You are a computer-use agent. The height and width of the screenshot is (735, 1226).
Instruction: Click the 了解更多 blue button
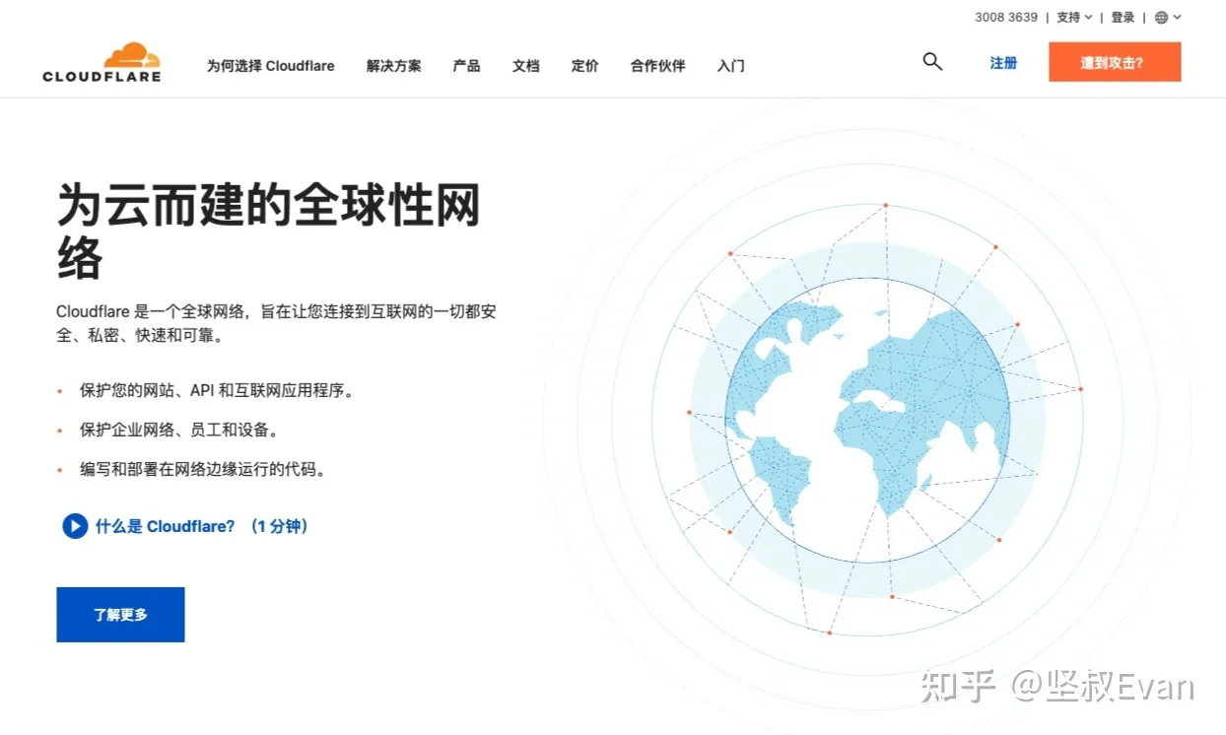[120, 615]
